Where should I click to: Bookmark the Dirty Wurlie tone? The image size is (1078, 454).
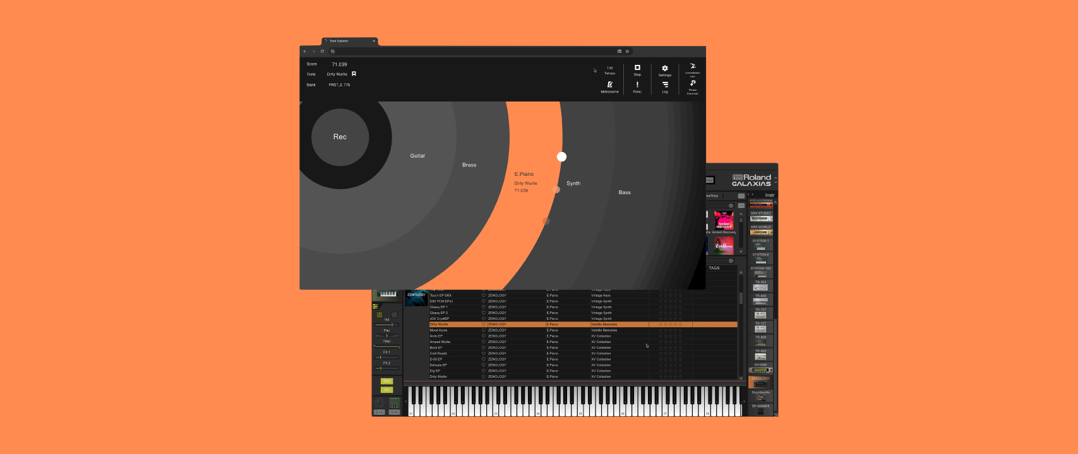[354, 74]
